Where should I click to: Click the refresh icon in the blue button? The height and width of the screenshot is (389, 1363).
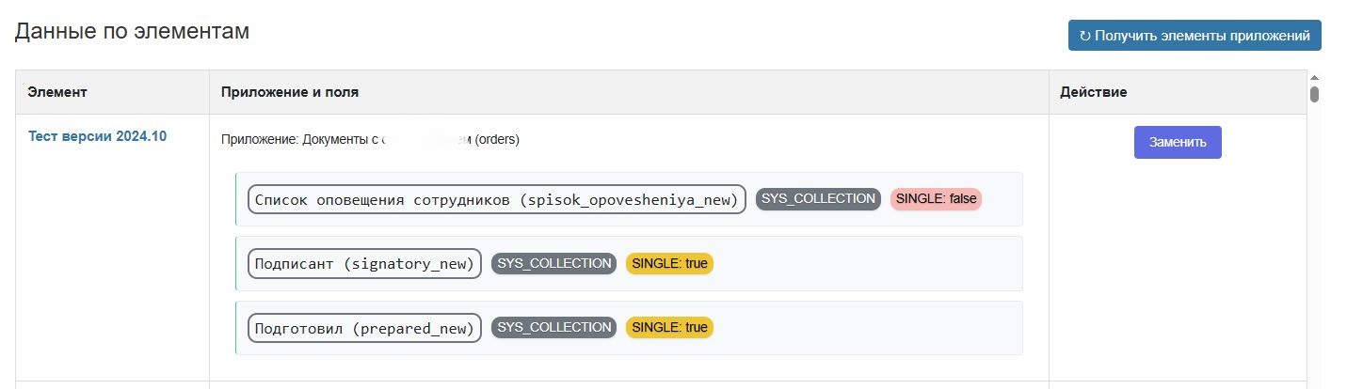1084,36
